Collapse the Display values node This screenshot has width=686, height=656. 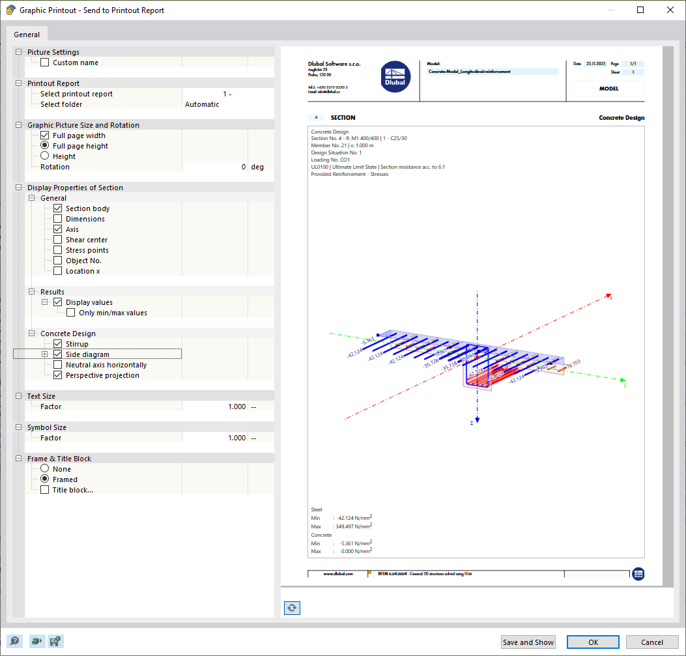pyautogui.click(x=44, y=302)
